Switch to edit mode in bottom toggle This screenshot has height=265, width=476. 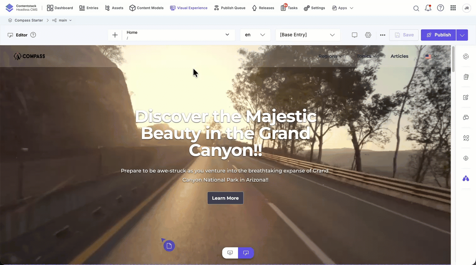click(246, 253)
